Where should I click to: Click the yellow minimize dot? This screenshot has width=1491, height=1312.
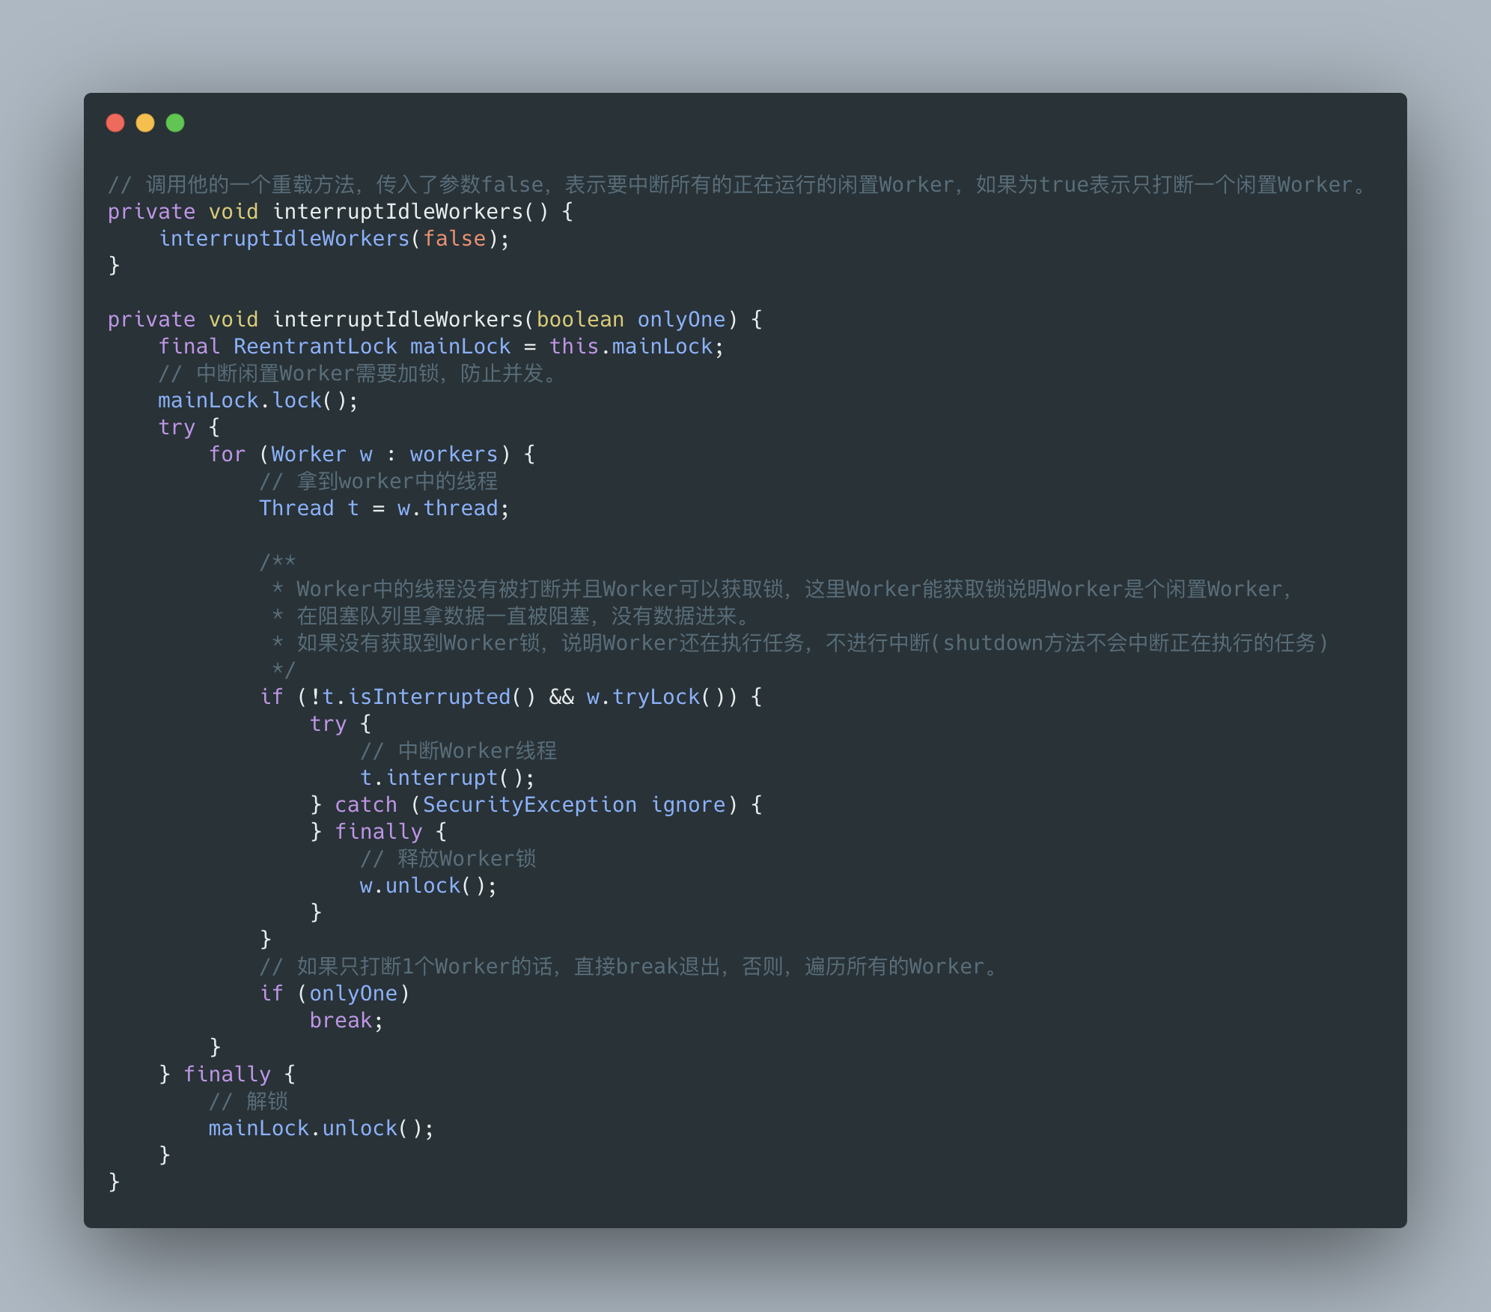pos(145,123)
